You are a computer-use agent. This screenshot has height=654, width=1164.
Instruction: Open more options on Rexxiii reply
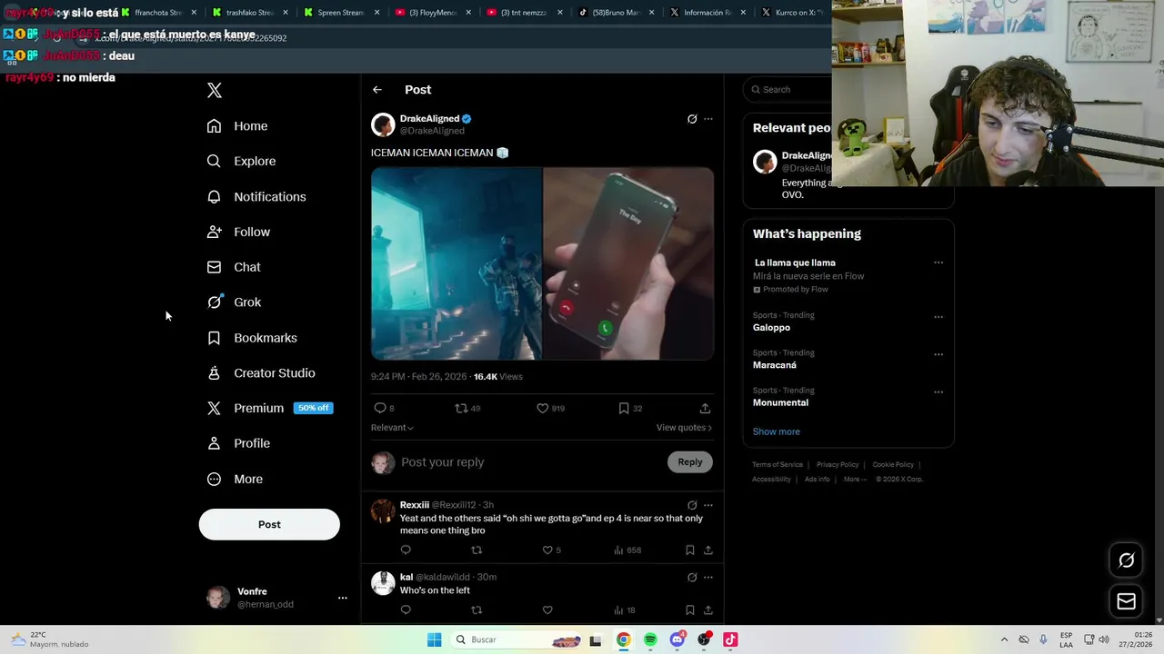click(x=708, y=505)
